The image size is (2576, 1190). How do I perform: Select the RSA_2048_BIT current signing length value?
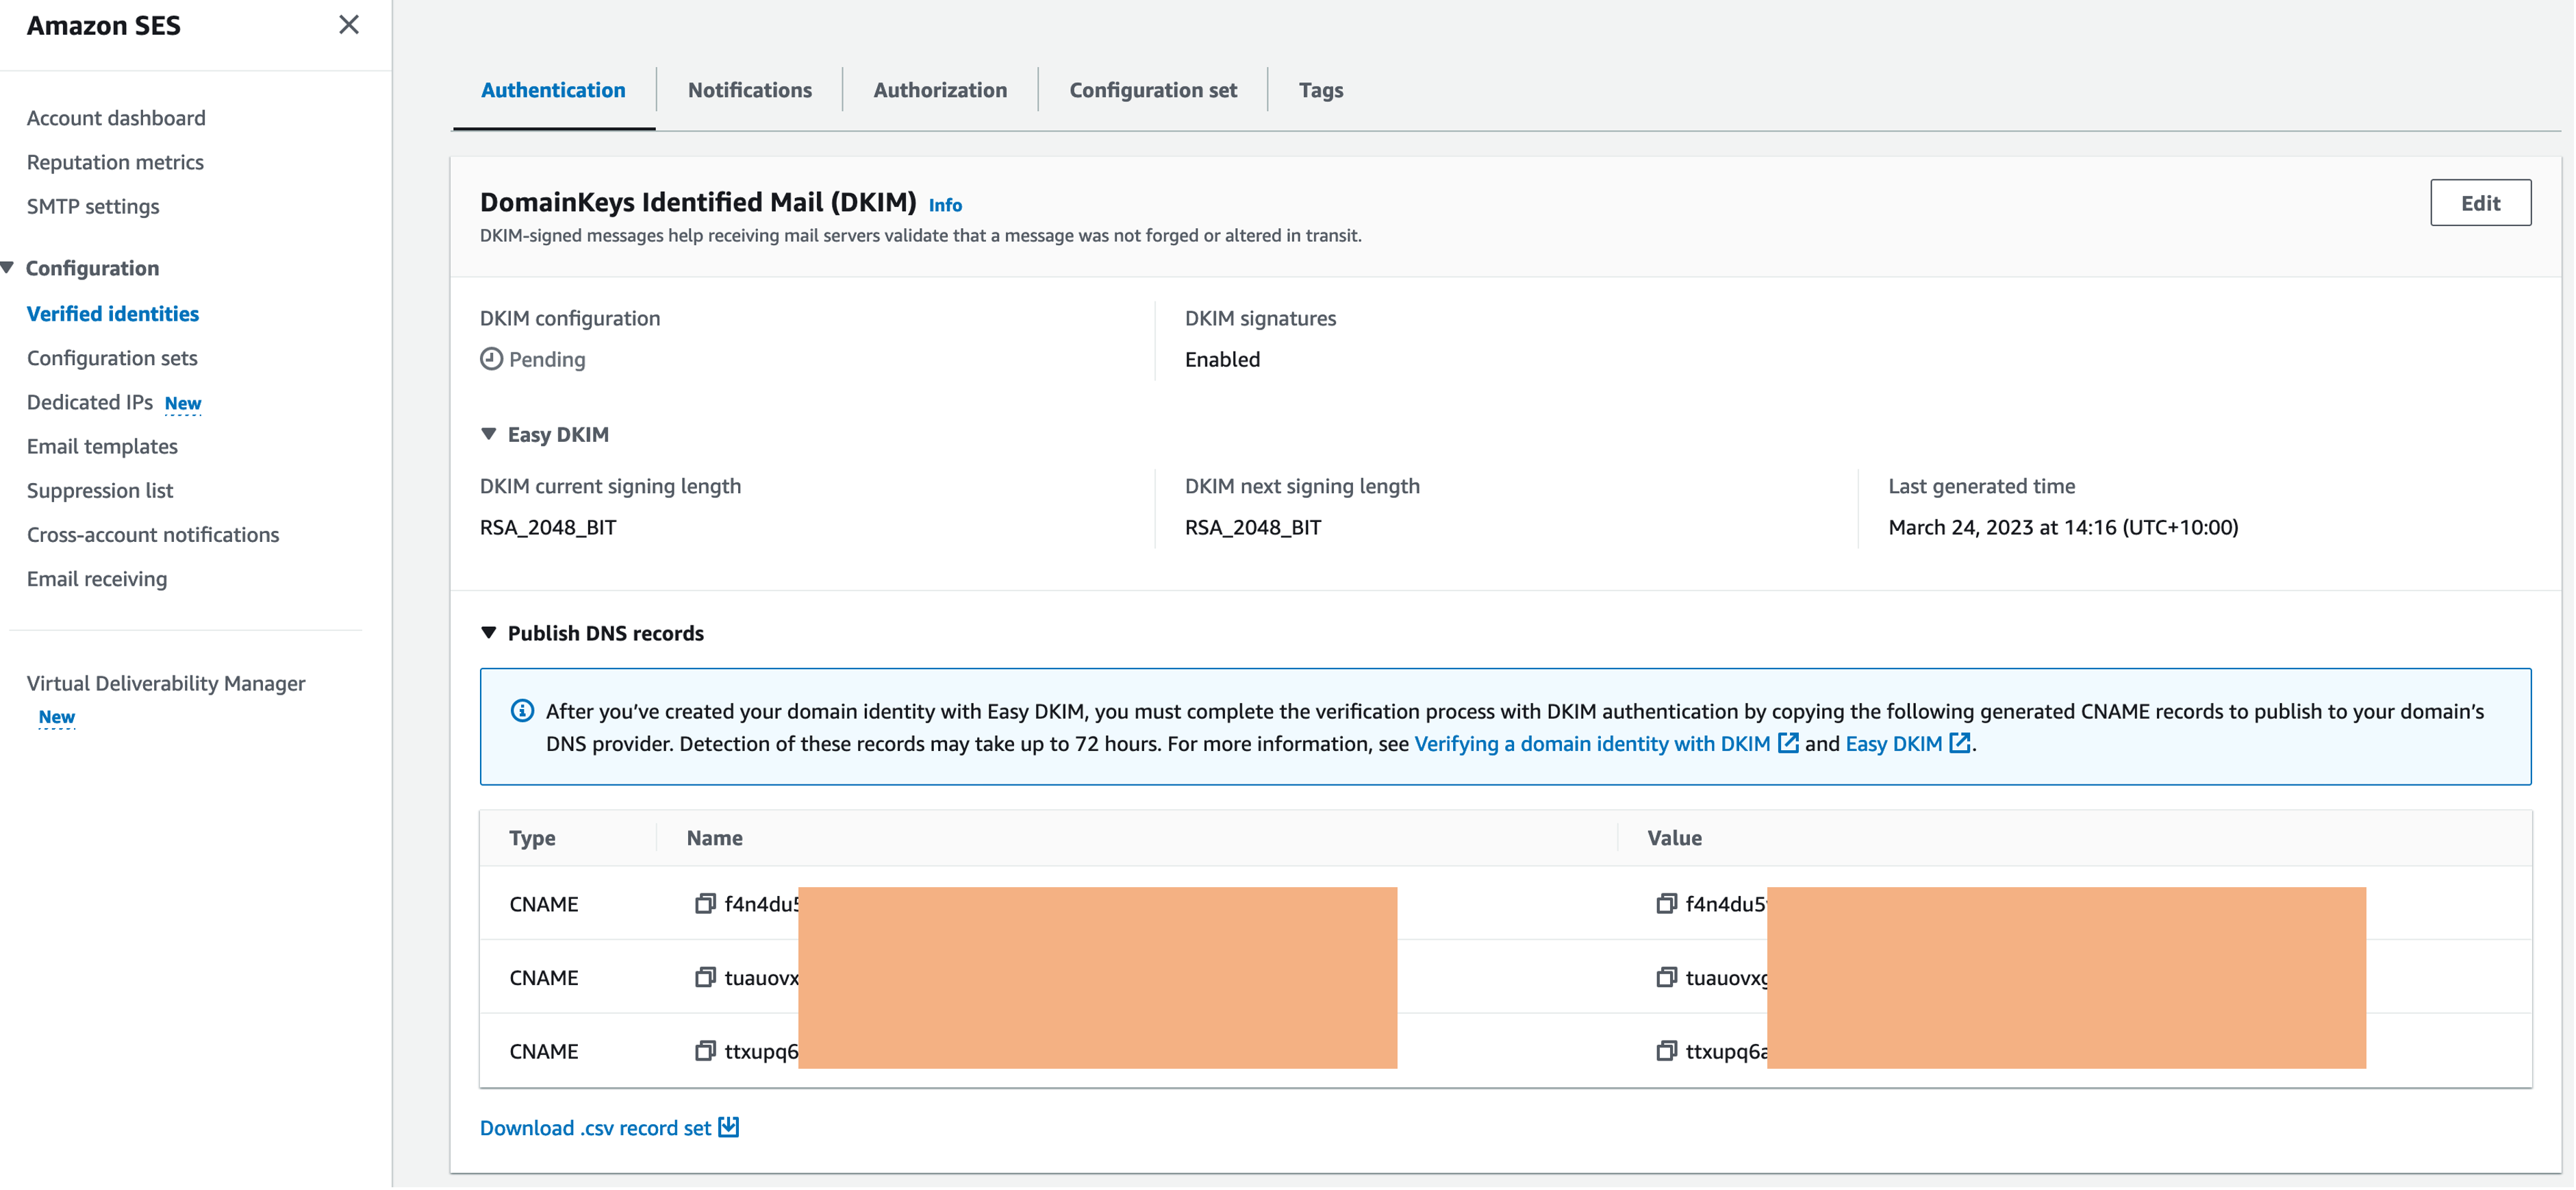click(x=548, y=528)
